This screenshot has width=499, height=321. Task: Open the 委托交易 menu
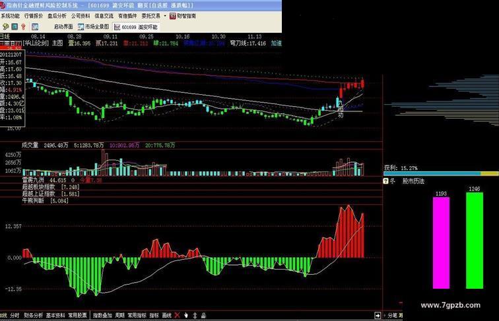(x=151, y=16)
